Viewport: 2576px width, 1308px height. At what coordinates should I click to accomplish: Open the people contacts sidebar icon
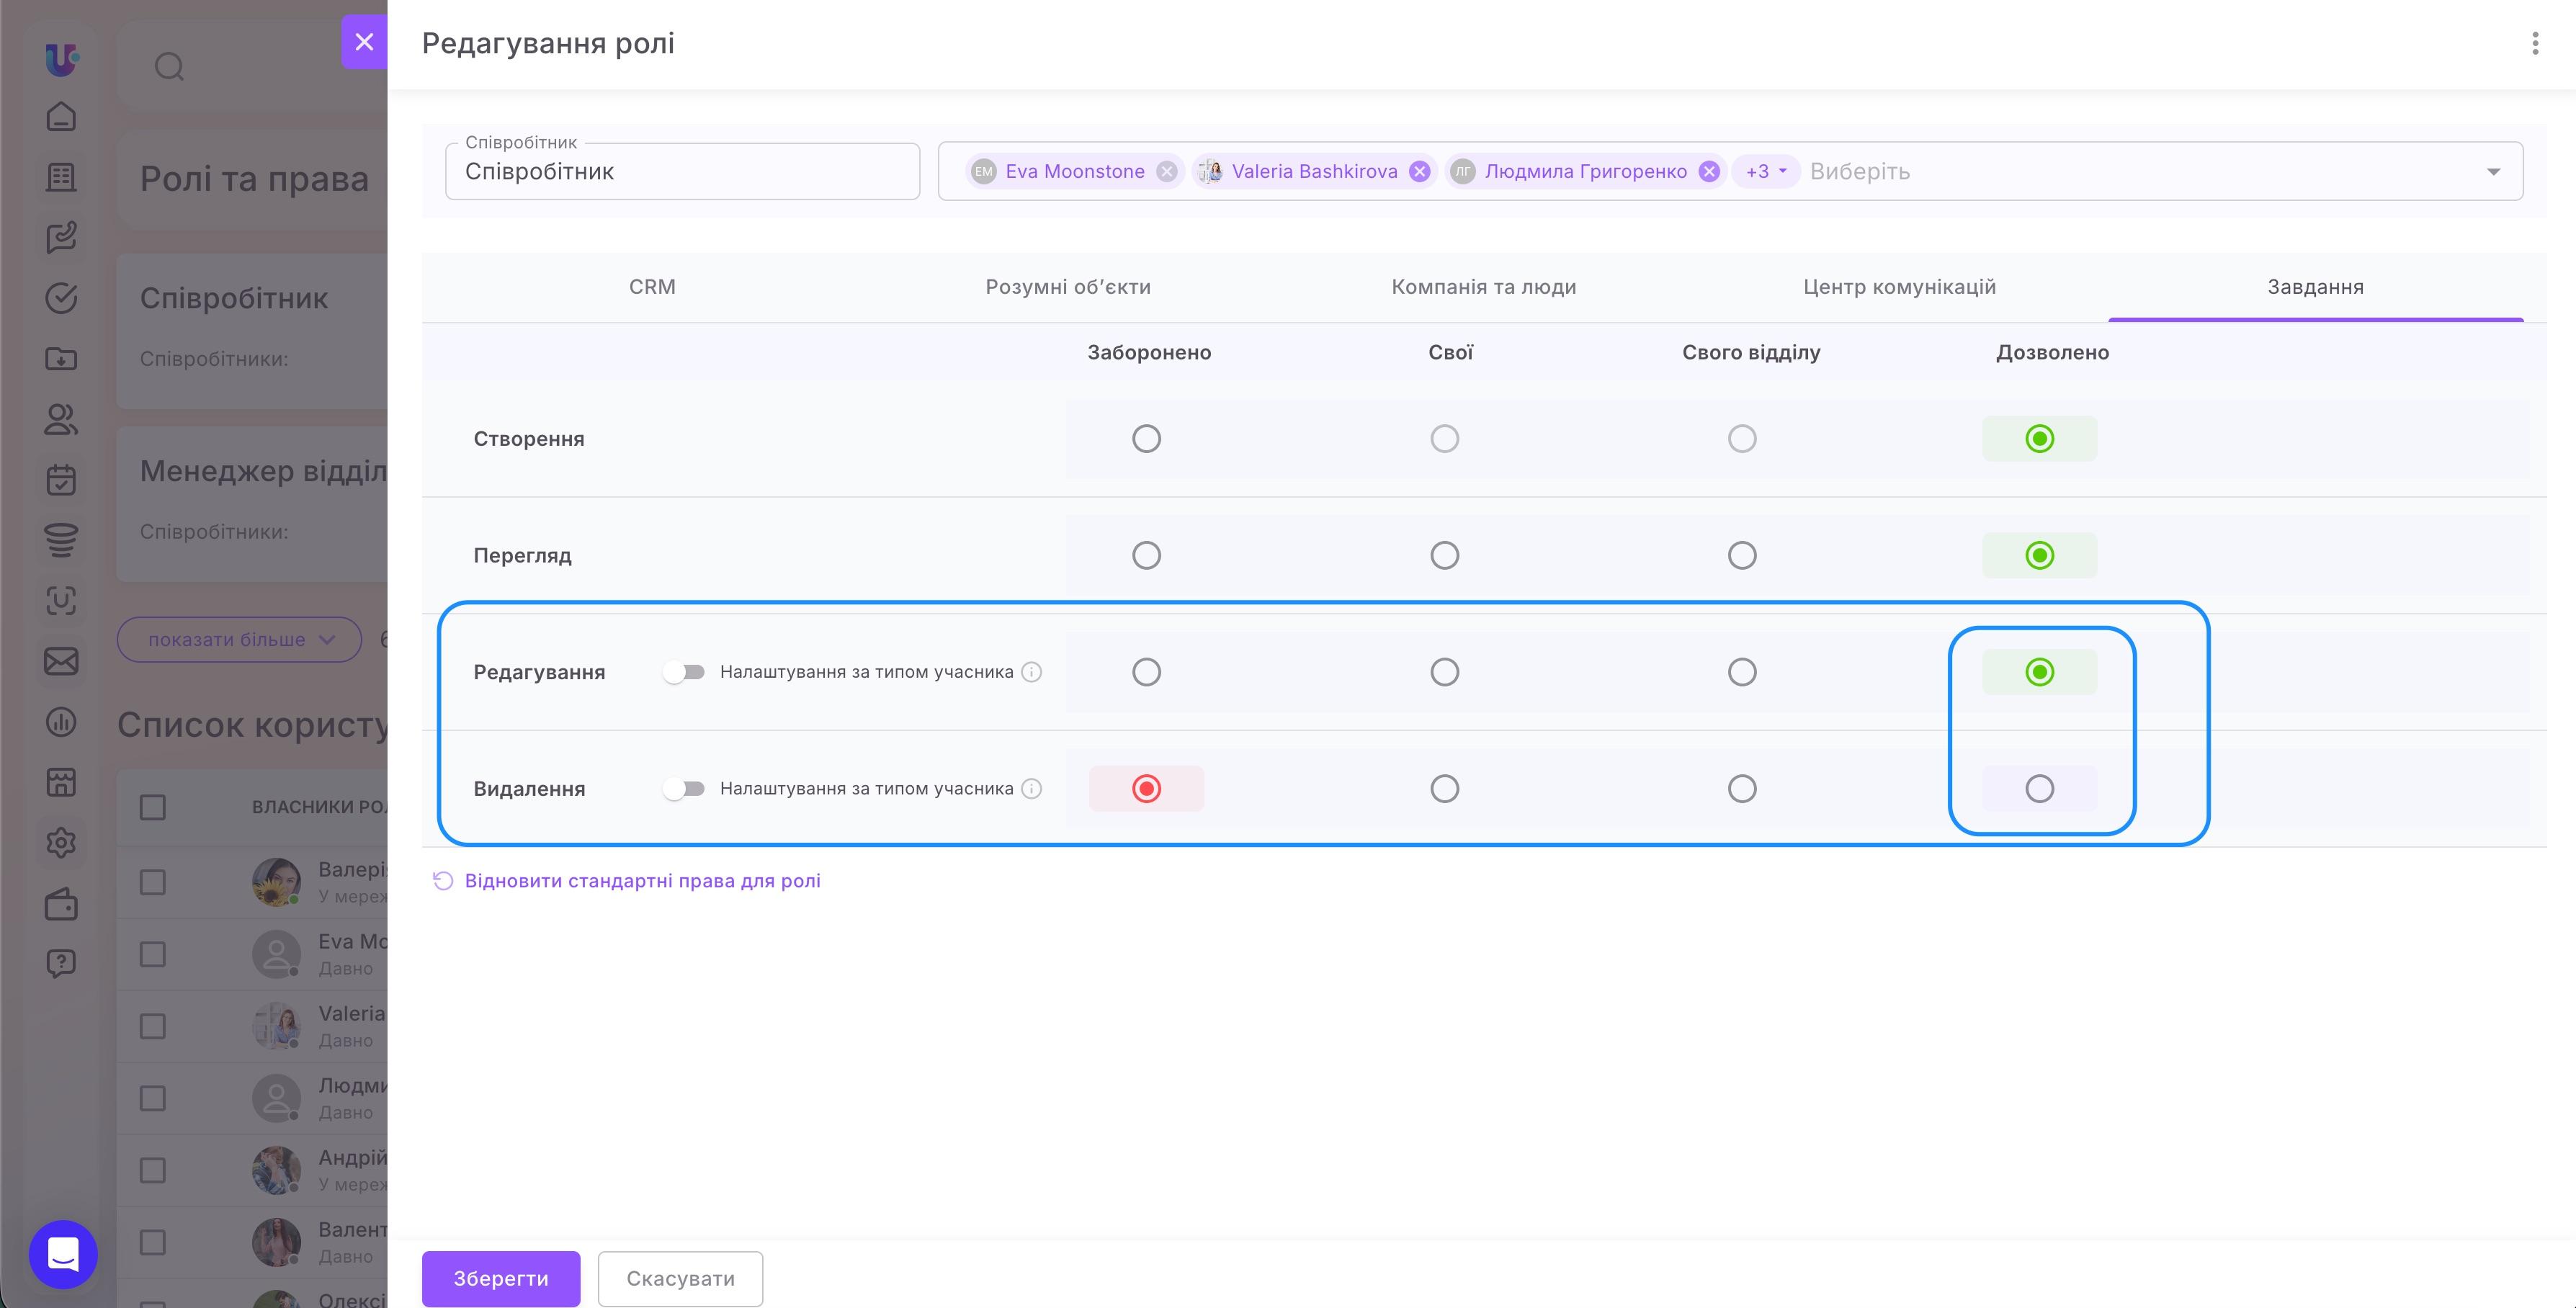pos(61,419)
